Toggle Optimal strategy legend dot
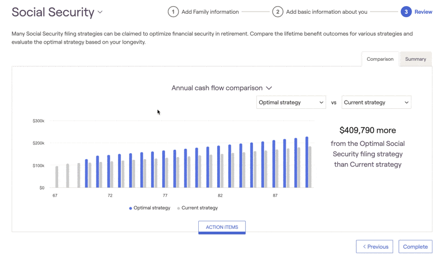 [x=131, y=208]
